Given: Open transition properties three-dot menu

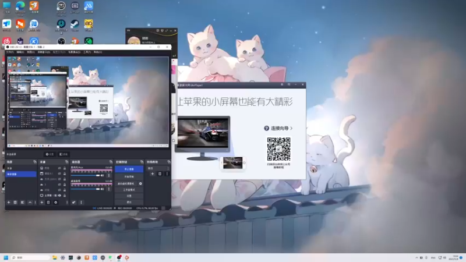Looking at the screenshot, I should click(167, 174).
